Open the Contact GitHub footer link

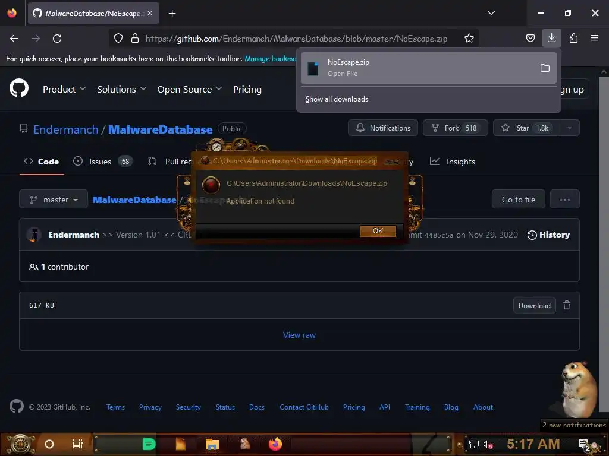point(304,407)
